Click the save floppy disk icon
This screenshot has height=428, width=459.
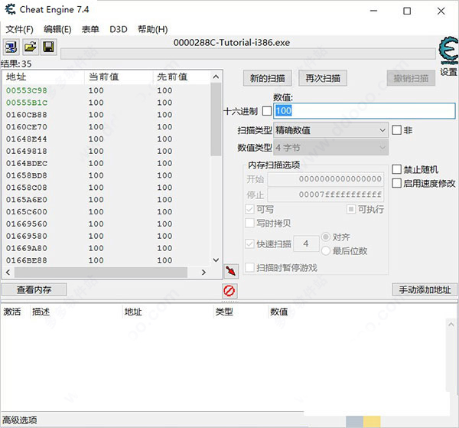point(47,47)
